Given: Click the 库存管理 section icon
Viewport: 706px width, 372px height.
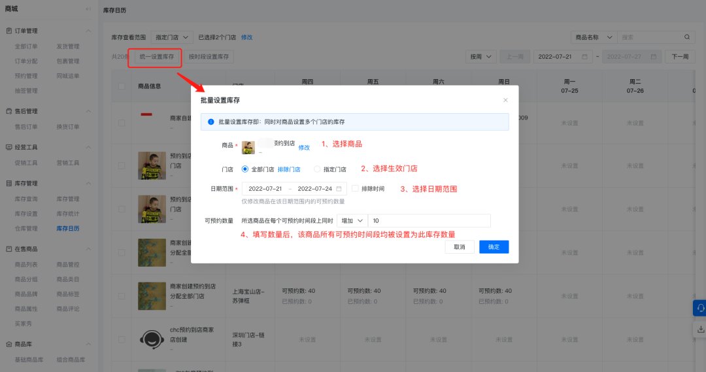Looking at the screenshot, I should click(x=8, y=183).
